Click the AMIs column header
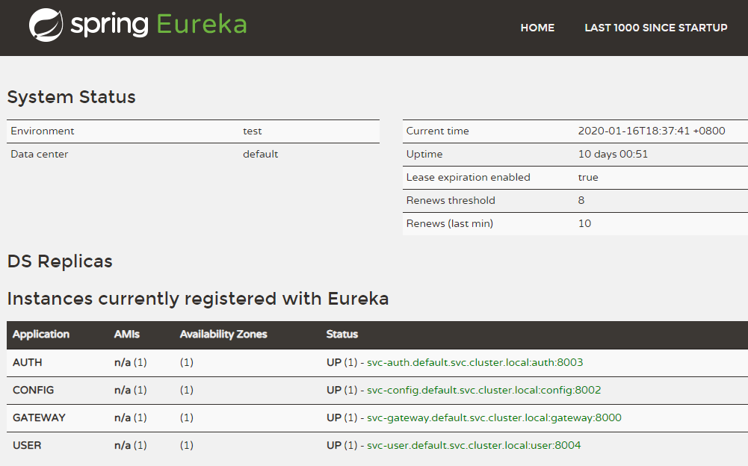Screen dimensions: 748x466 tap(127, 335)
